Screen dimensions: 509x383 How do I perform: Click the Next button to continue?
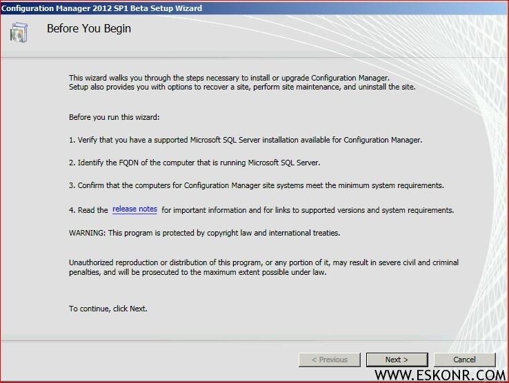click(397, 360)
